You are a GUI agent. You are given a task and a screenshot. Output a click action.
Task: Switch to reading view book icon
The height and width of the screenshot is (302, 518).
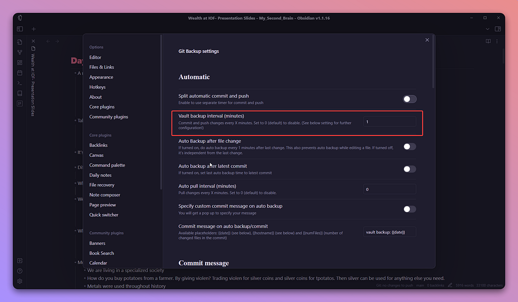pos(488,41)
